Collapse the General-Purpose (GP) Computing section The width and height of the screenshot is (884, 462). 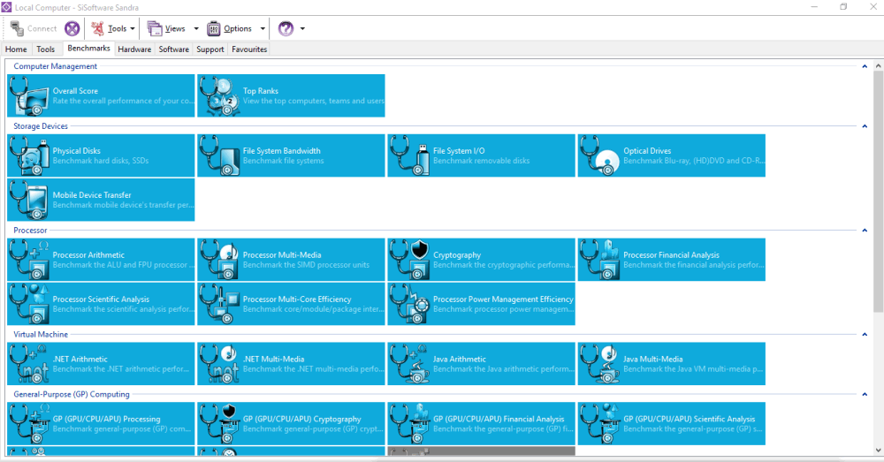(x=865, y=394)
